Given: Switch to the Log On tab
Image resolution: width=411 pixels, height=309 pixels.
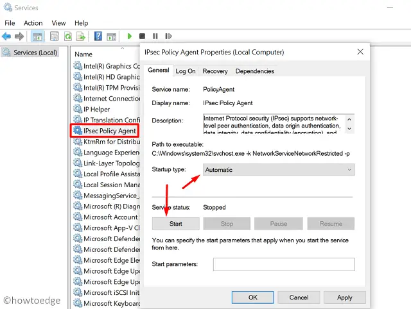Looking at the screenshot, I should pyautogui.click(x=186, y=71).
